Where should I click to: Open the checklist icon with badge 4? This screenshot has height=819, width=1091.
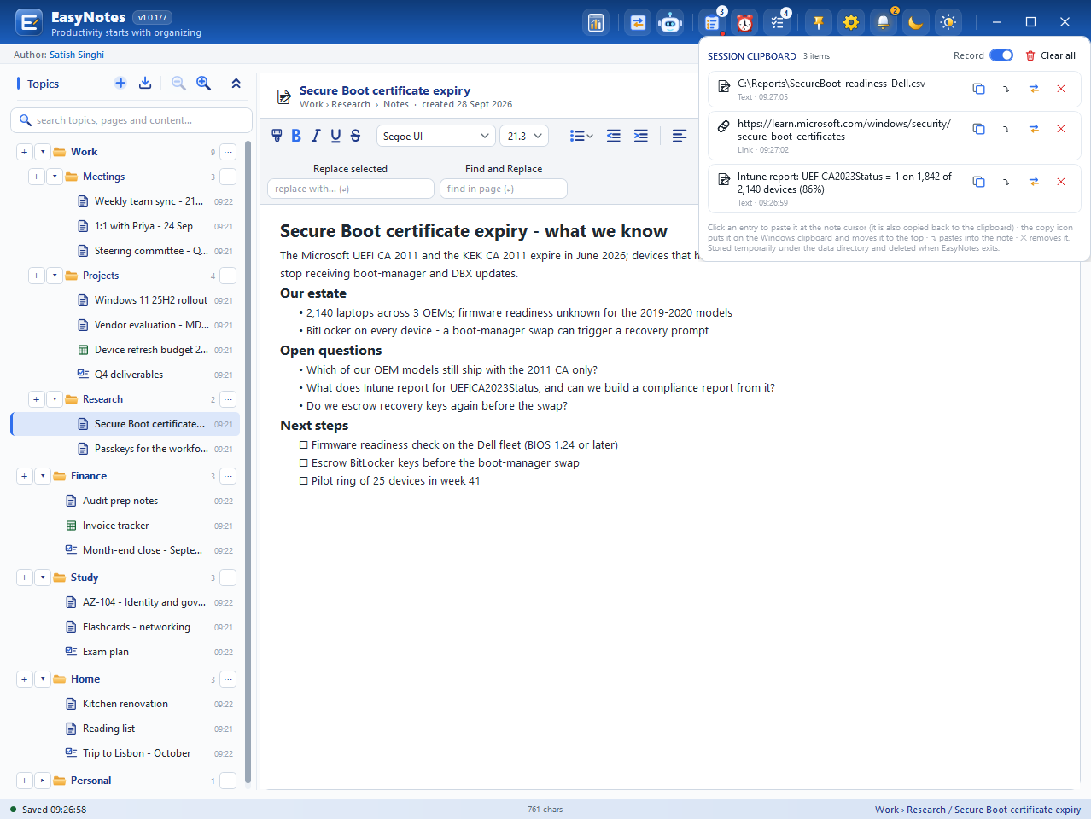click(x=777, y=22)
